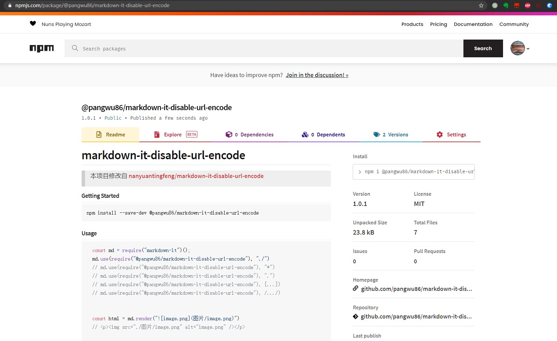Click the Pull Requests label

pyautogui.click(x=430, y=251)
